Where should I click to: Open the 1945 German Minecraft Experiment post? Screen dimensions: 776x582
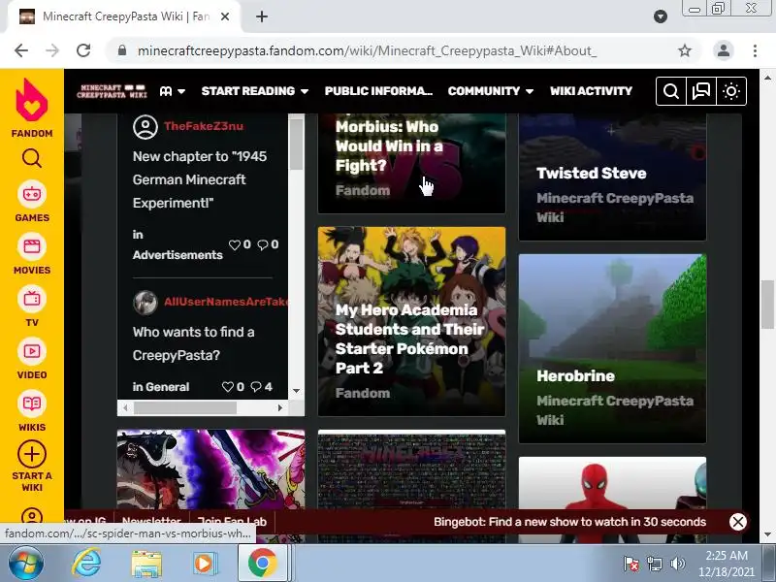click(200, 179)
